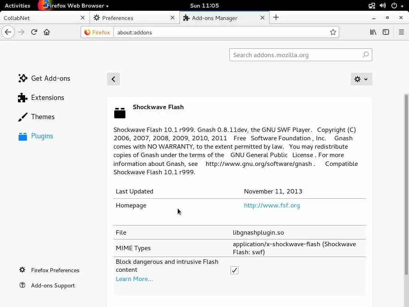Image resolution: width=409 pixels, height=307 pixels.
Task: Expand the add-on tools gear dropdown
Action: 361,79
